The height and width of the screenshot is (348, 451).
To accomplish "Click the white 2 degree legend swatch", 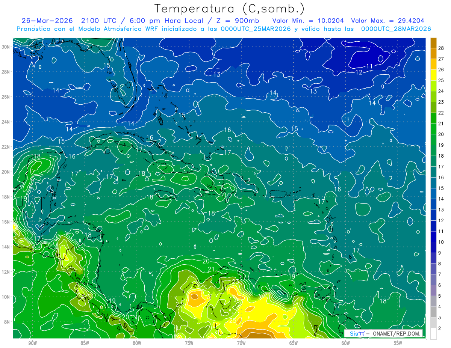I will point(433,334).
